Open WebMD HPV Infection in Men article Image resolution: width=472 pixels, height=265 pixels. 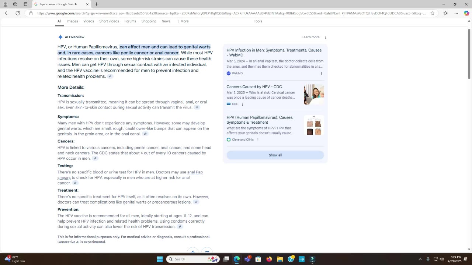coord(274,53)
